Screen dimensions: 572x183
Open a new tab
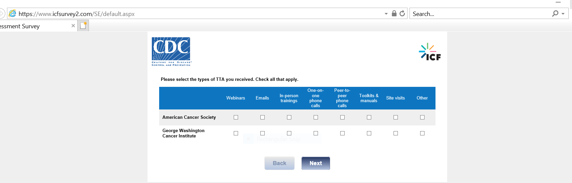[x=83, y=26]
